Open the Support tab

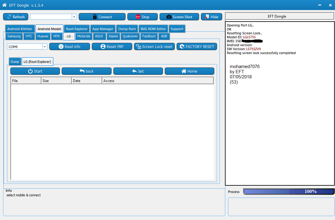tap(177, 29)
